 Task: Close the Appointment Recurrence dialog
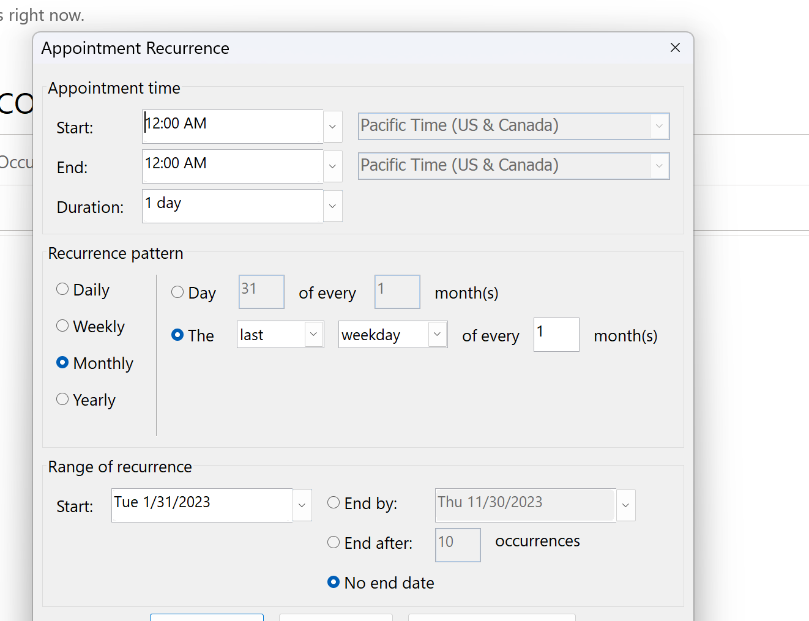pos(675,48)
